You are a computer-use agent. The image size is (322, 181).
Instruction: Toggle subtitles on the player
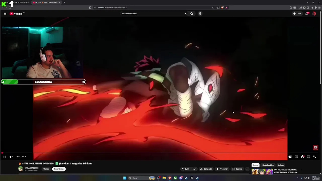(296, 157)
